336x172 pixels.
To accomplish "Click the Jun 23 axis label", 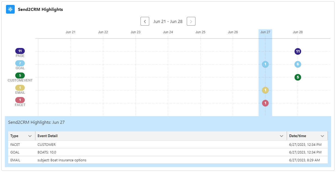I will (135, 32).
